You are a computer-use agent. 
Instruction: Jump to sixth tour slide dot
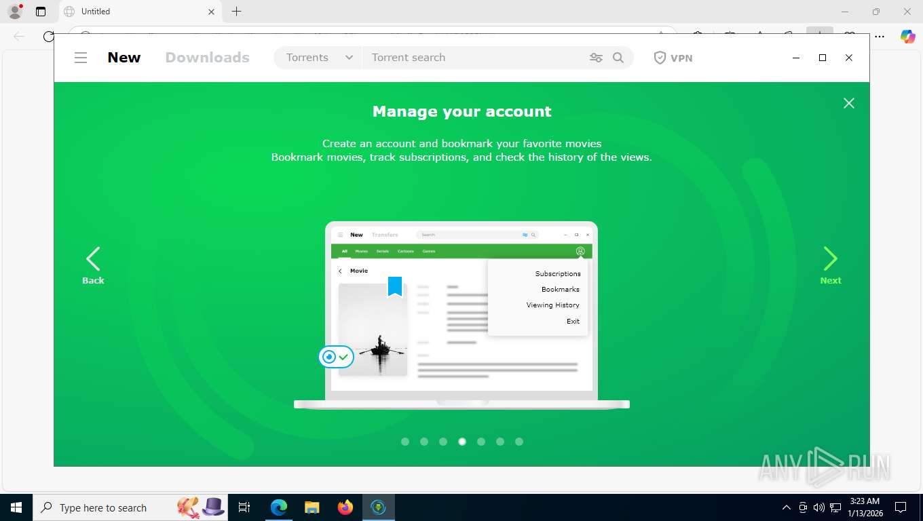click(500, 442)
